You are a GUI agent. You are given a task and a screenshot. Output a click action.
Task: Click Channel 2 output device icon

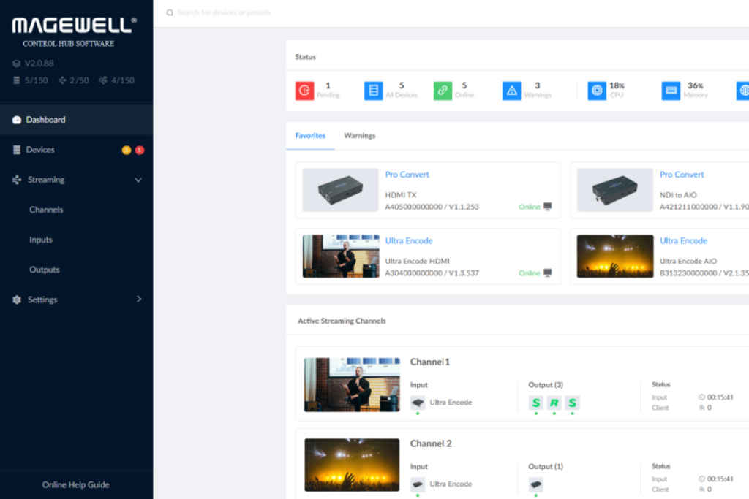pos(536,484)
